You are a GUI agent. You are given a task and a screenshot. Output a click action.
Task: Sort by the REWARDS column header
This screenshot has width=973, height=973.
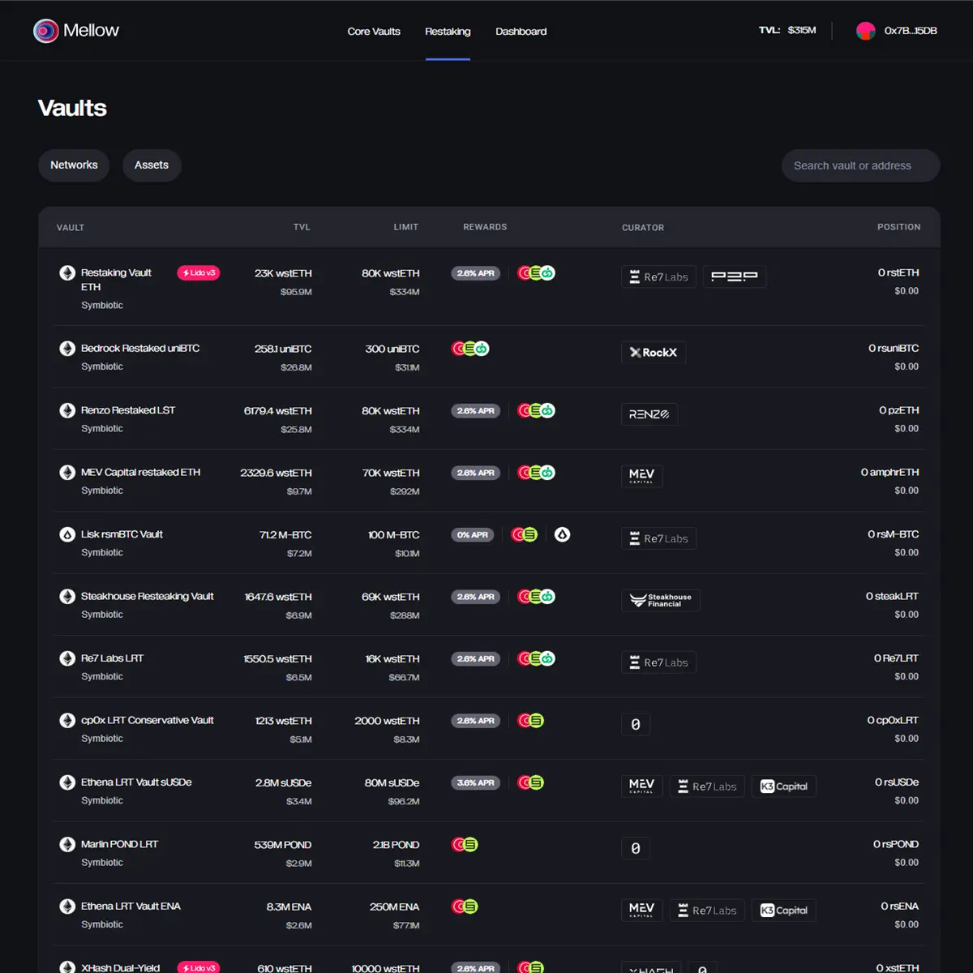pyautogui.click(x=485, y=228)
